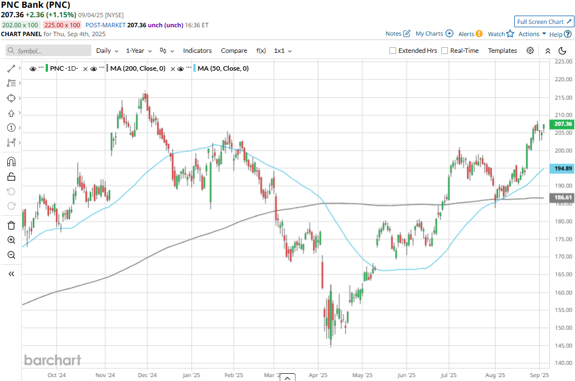Click the Symbol search input field
Image resolution: width=575 pixels, height=381 pixels.
pos(48,51)
